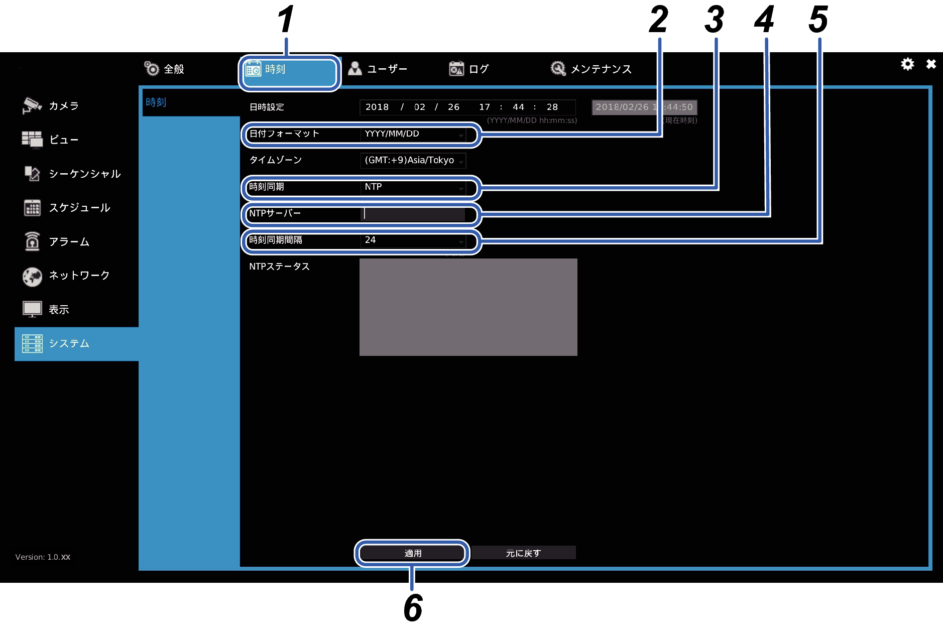
Task: Open the 時刻同期 NTP dropdown
Action: 413,187
